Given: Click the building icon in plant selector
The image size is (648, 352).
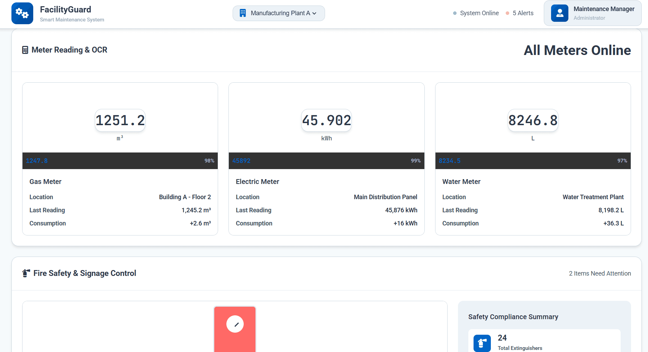Looking at the screenshot, I should coord(243,13).
